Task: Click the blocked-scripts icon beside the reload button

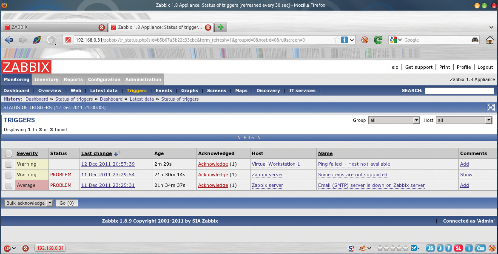Action: (x=364, y=40)
